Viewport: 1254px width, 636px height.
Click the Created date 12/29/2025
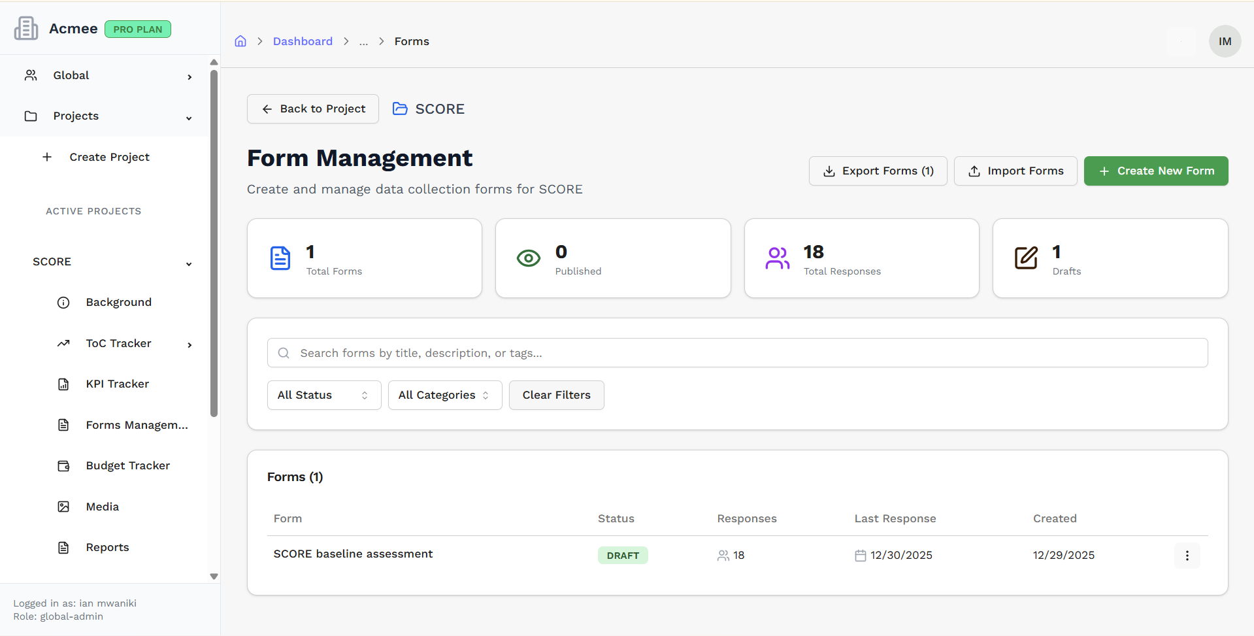coord(1064,555)
